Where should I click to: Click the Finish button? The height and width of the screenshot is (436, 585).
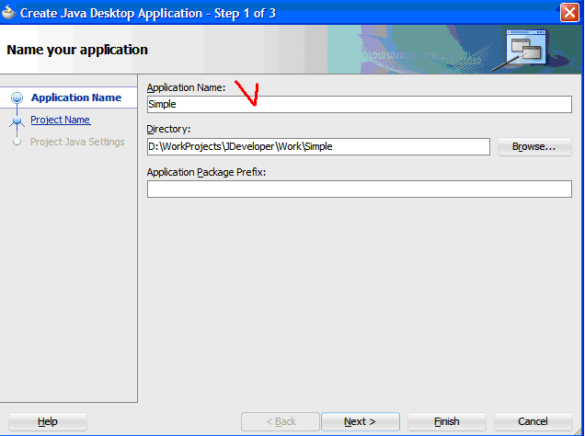(447, 421)
